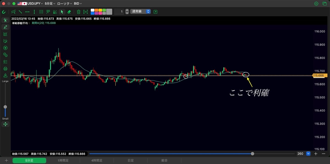Select the fan lines drawing tool
The image size is (330, 164).
55,12
